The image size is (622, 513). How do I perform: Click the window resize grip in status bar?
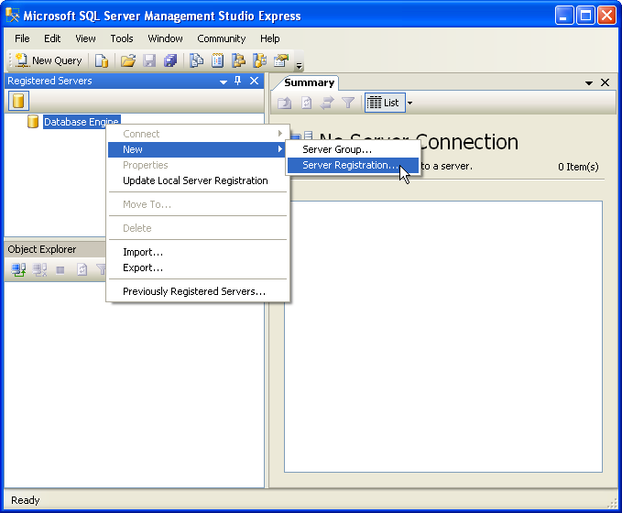coord(613,503)
